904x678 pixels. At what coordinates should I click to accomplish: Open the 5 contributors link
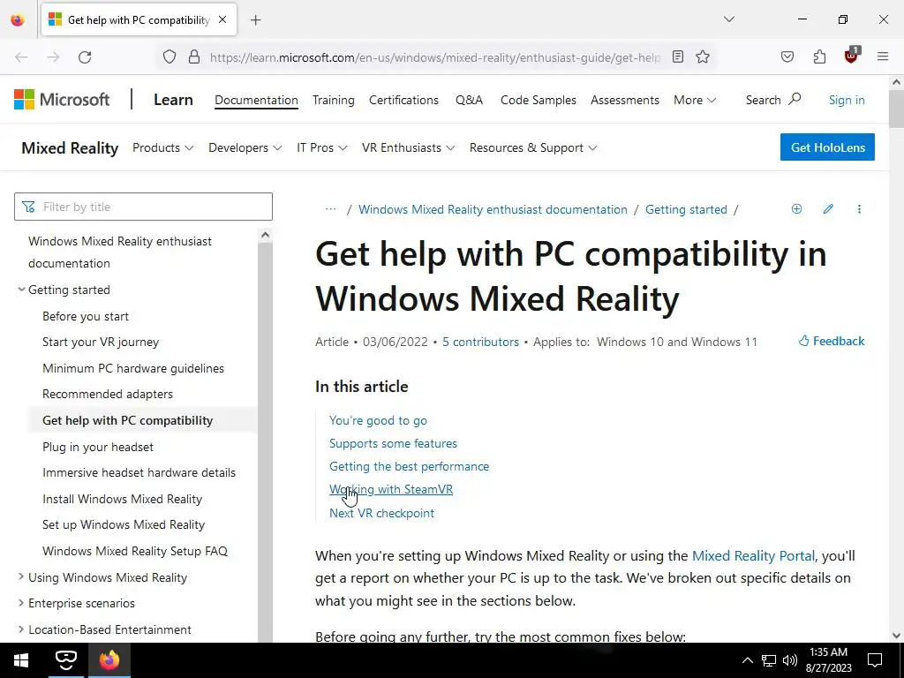click(480, 342)
